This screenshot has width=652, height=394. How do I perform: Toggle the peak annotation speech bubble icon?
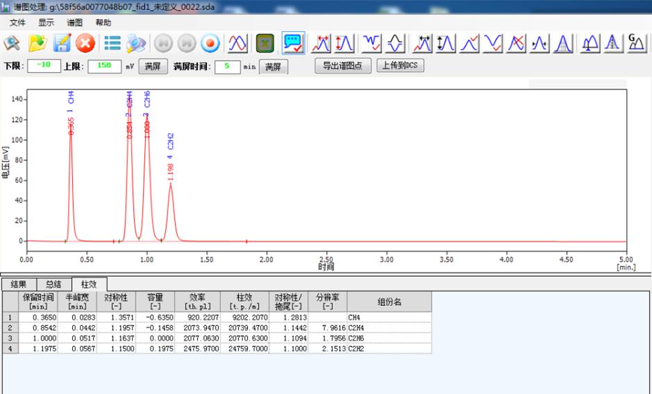pos(293,44)
